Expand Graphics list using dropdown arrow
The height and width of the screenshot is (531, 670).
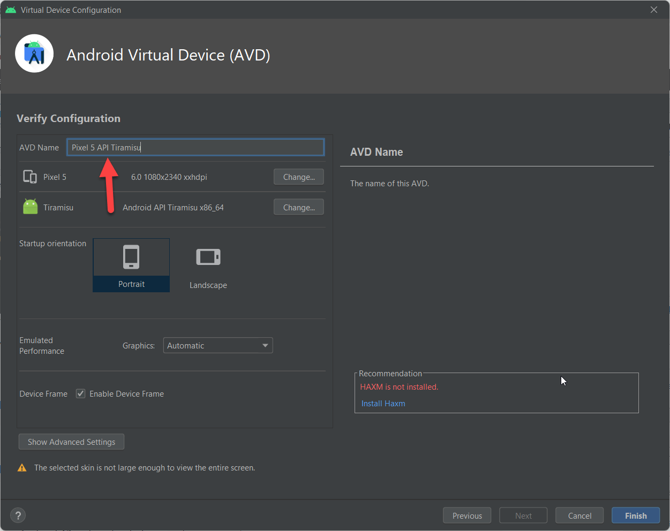(x=265, y=346)
